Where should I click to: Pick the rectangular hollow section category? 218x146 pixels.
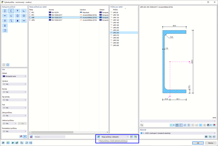(x=17, y=16)
